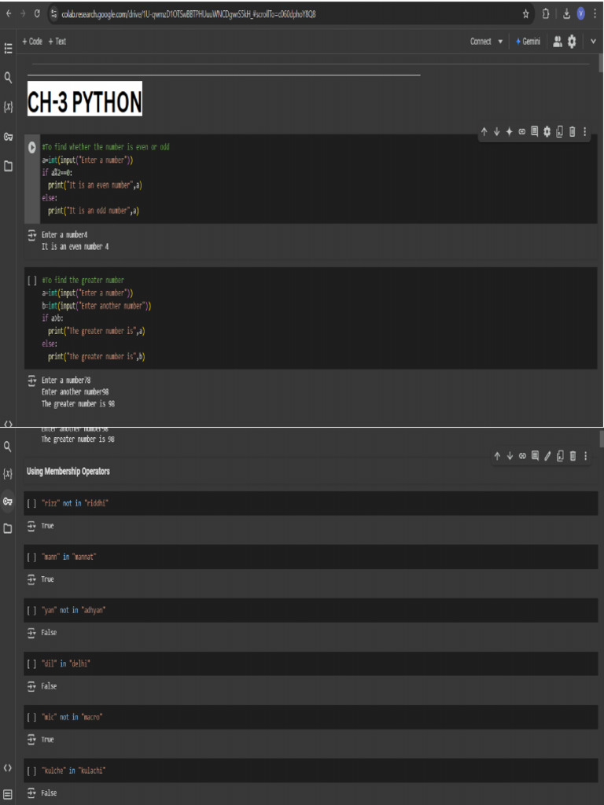Collapse the header using the top-right chevron
The width and height of the screenshot is (604, 805).
(592, 42)
